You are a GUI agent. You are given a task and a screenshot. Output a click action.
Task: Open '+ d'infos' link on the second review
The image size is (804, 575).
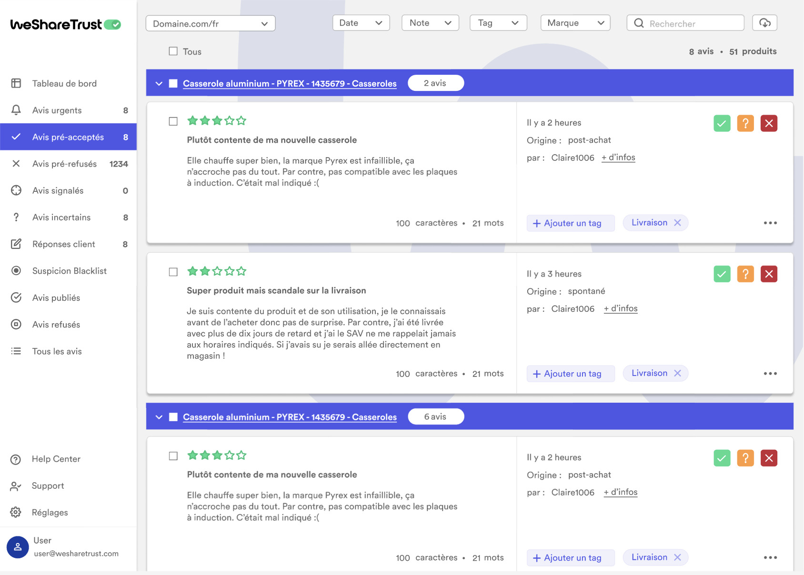coord(620,308)
